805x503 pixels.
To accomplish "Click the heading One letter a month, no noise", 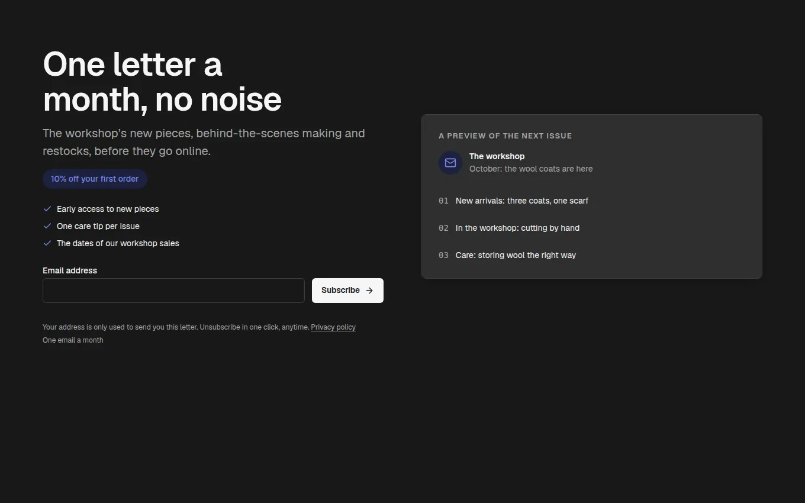I will (x=162, y=82).
